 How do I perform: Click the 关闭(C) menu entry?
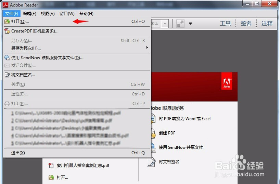[77, 84]
